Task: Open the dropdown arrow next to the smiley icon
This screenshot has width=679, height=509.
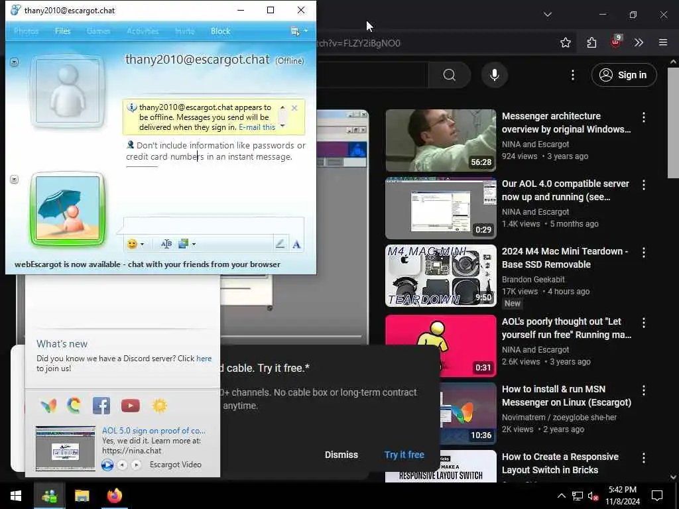Action: pos(142,245)
